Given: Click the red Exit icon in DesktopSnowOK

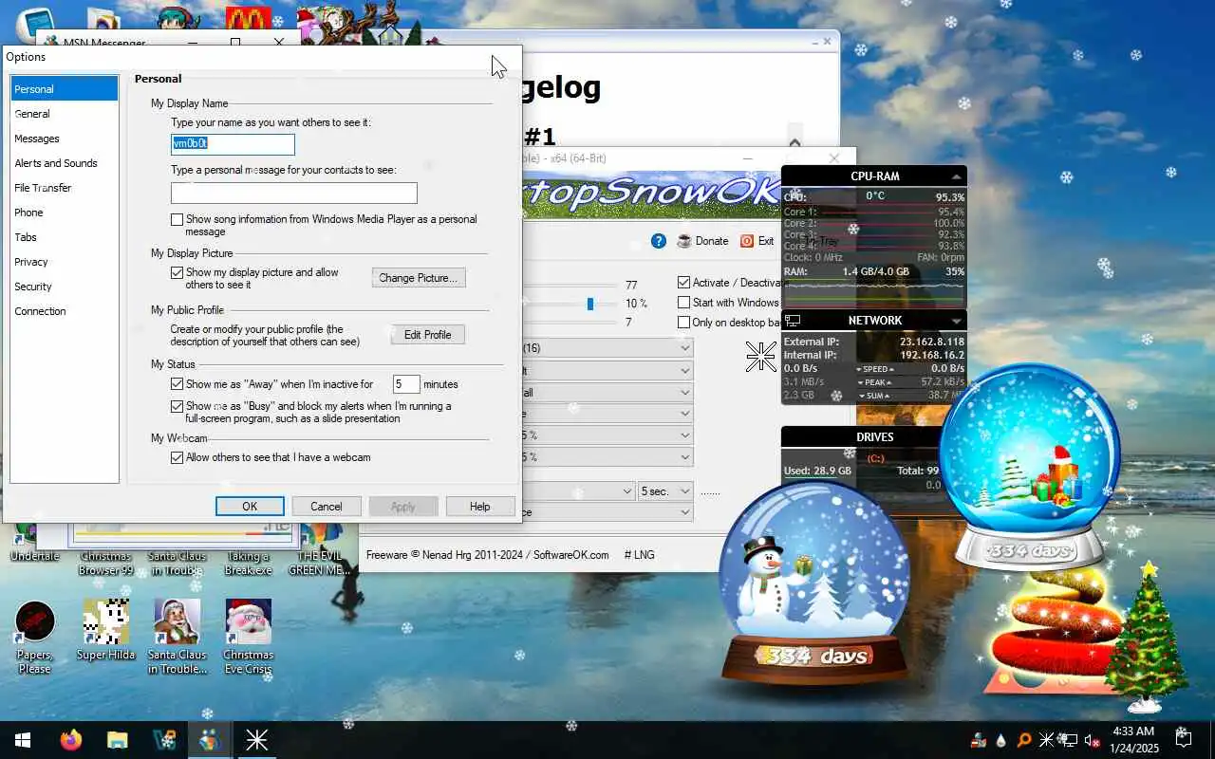Looking at the screenshot, I should [x=747, y=241].
